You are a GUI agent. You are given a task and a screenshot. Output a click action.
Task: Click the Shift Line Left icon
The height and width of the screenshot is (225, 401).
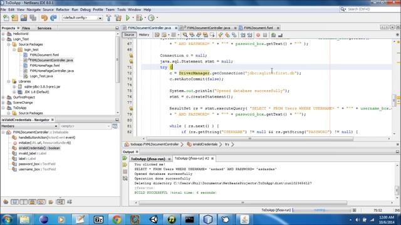(243, 35)
